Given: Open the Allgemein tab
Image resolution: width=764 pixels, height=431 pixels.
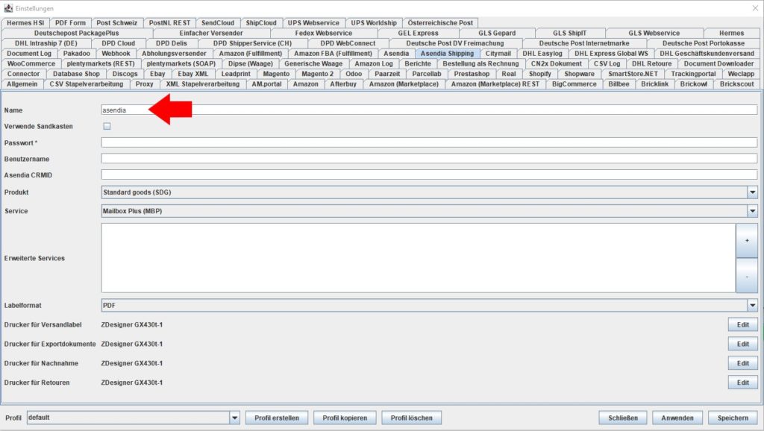Looking at the screenshot, I should 22,84.
